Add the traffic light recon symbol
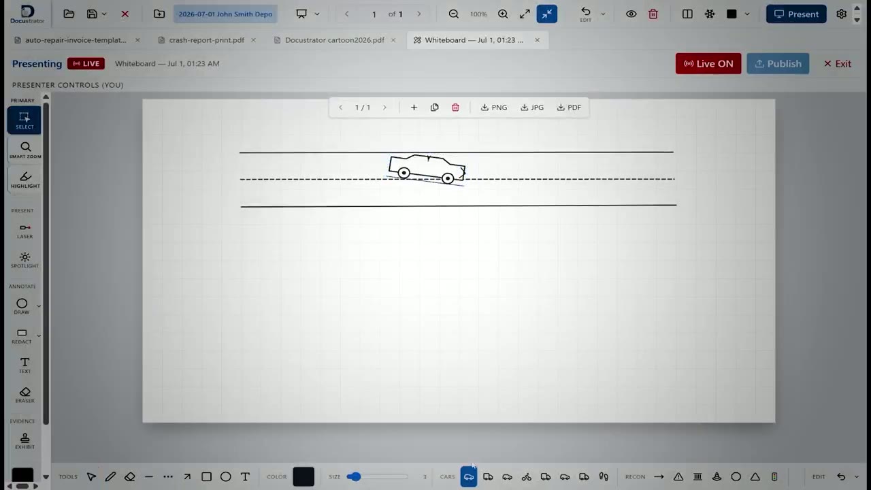 click(x=774, y=477)
